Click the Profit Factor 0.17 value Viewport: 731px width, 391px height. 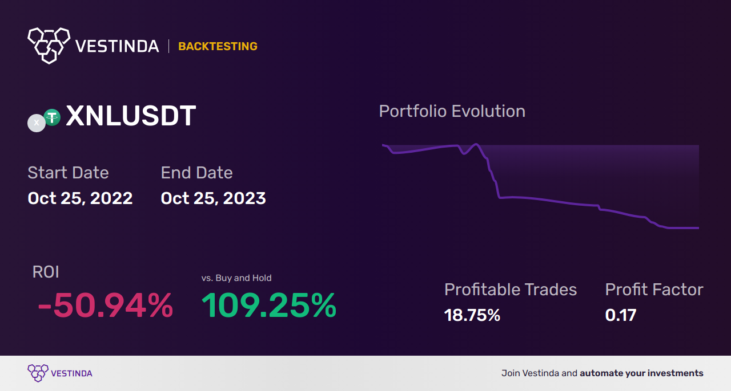(621, 315)
